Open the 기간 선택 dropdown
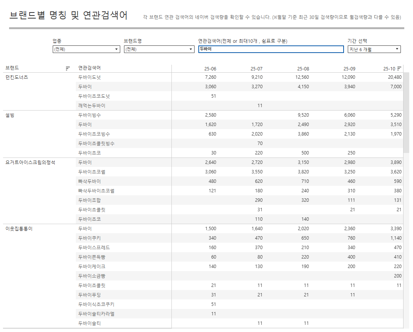413x332 pixels. [x=374, y=49]
